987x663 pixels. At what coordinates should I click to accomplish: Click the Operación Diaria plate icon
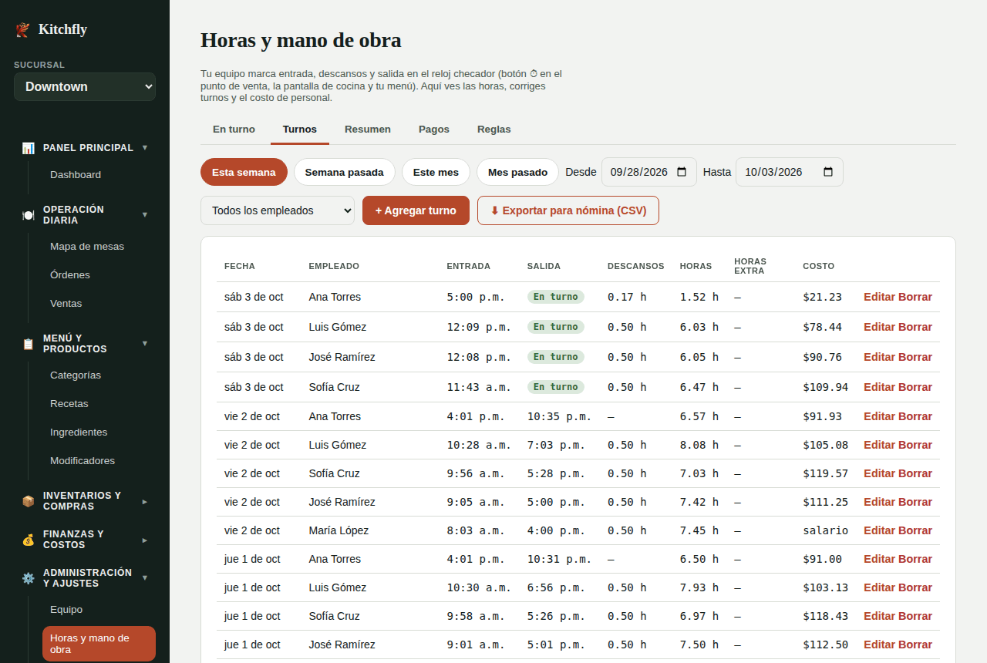pyautogui.click(x=29, y=215)
